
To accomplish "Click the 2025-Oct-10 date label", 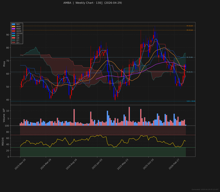I will 148,164.
